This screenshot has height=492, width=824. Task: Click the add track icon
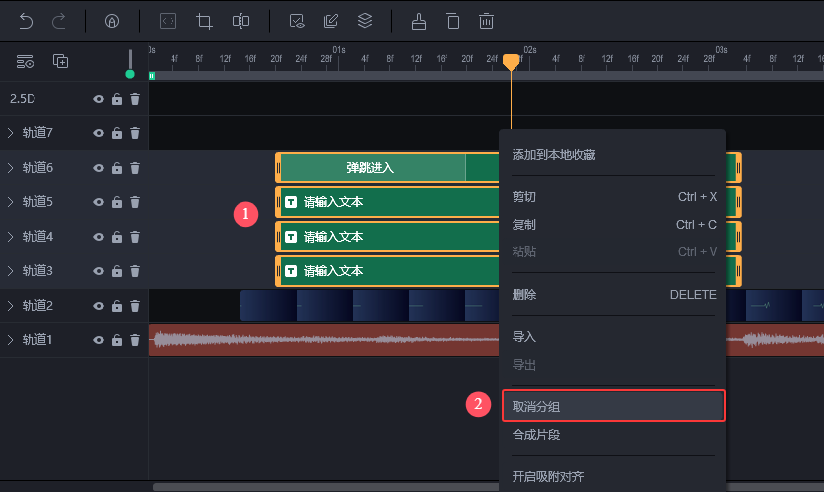(x=61, y=61)
